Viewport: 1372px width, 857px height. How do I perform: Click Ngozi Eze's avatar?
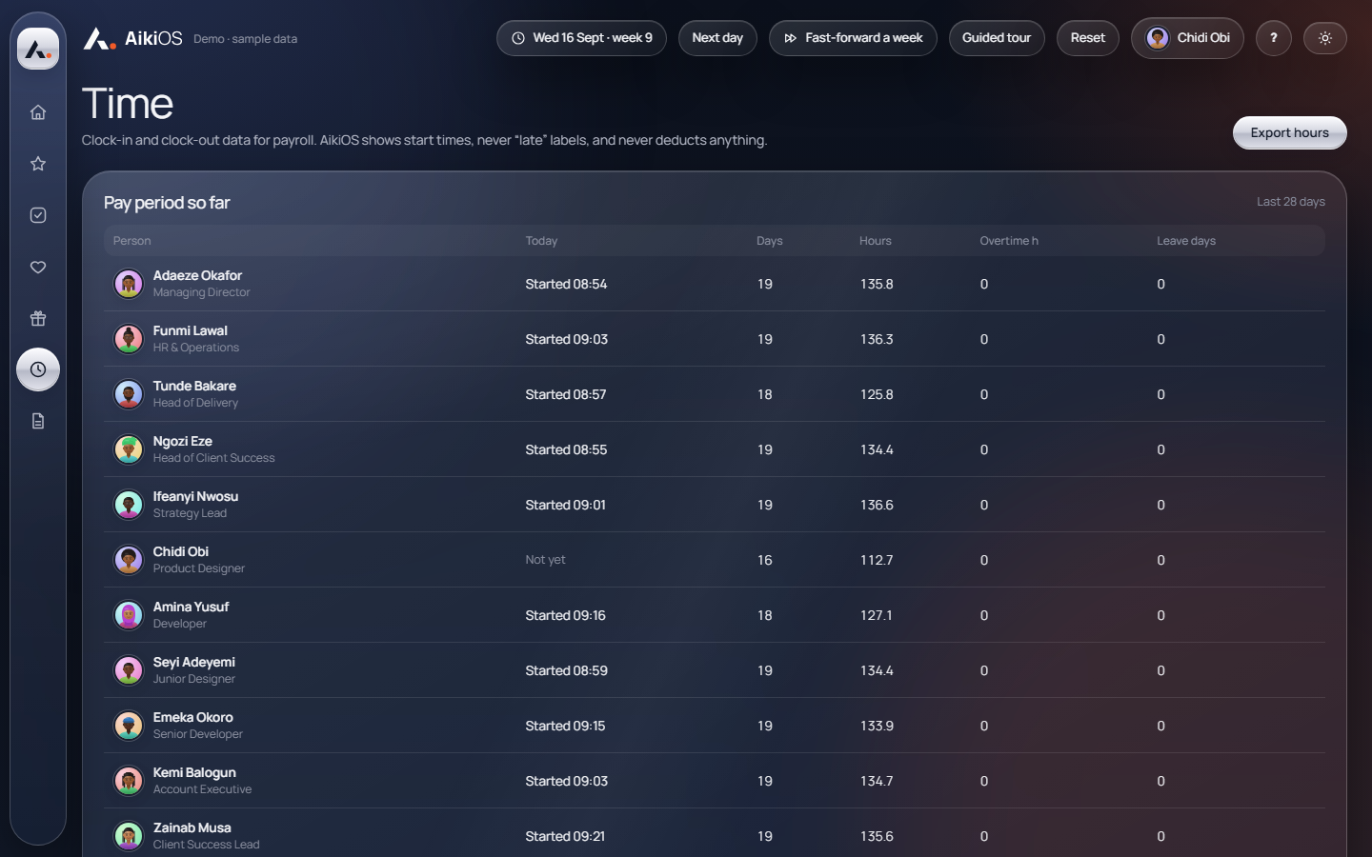pos(129,449)
